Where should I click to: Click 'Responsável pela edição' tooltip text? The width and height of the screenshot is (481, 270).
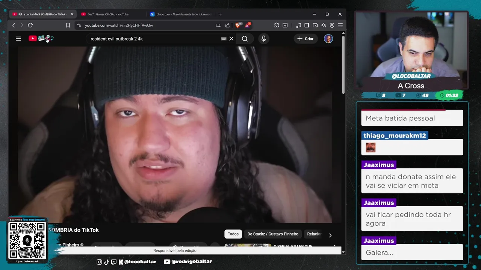coord(175,250)
